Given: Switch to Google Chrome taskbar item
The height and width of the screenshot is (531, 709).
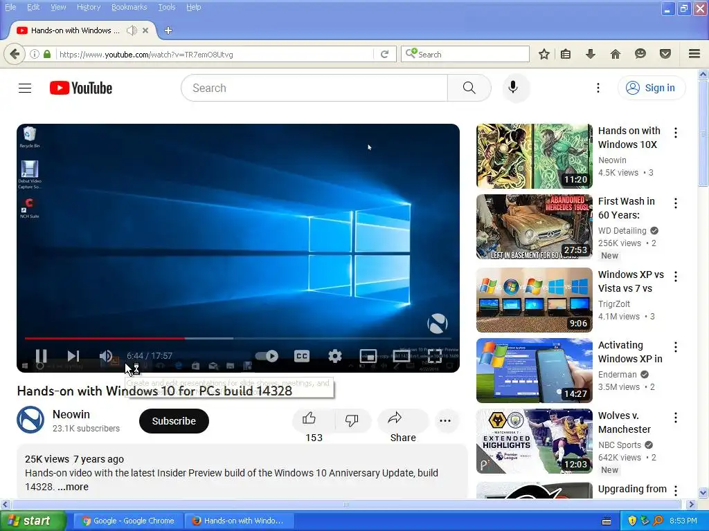Looking at the screenshot, I should click(129, 521).
